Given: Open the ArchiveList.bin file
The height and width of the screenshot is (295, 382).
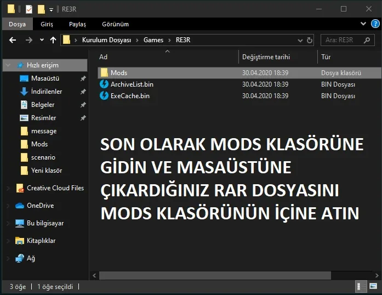Looking at the screenshot, I should point(132,84).
